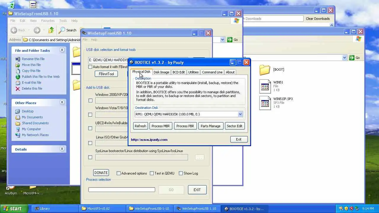This screenshot has width=379, height=213.
Task: Click the green Go arrow in right window
Action: pos(352,58)
